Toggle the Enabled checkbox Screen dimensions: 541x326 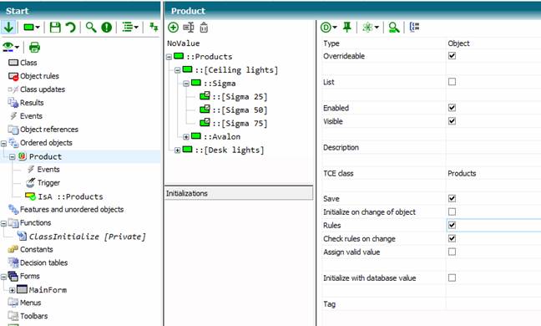[x=452, y=107]
